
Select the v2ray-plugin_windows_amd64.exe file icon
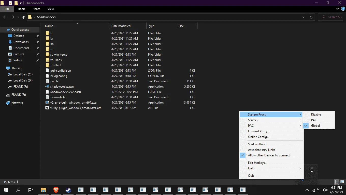(x=47, y=103)
